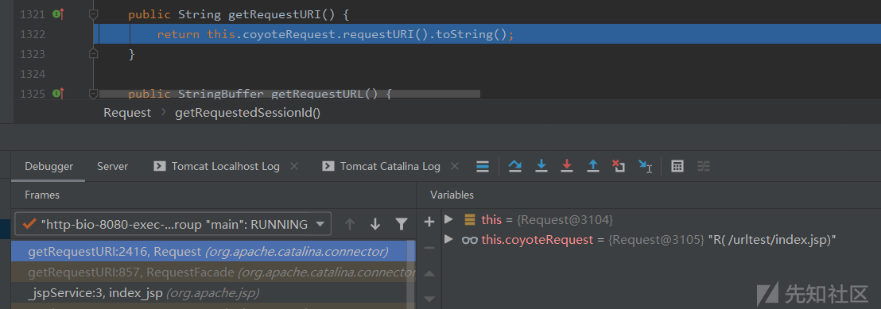Image resolution: width=881 pixels, height=309 pixels.
Task: Click the getRequestURI method declaration text
Action: (239, 14)
